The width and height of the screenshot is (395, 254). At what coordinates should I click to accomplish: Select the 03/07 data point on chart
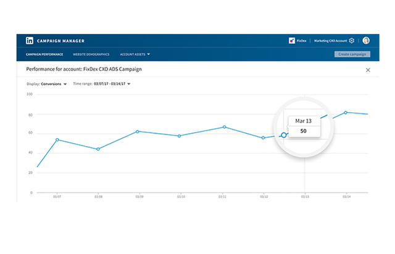pyautogui.click(x=57, y=140)
